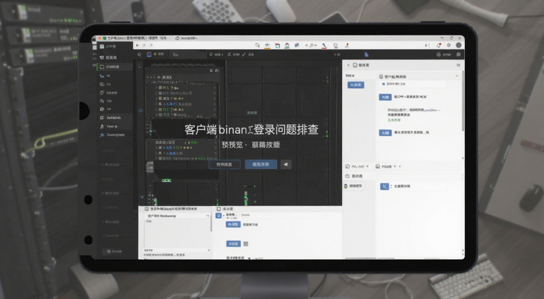Image resolution: width=544 pixels, height=299 pixels.
Task: Click the blue icon button at right panel bottom
Action: point(384,187)
